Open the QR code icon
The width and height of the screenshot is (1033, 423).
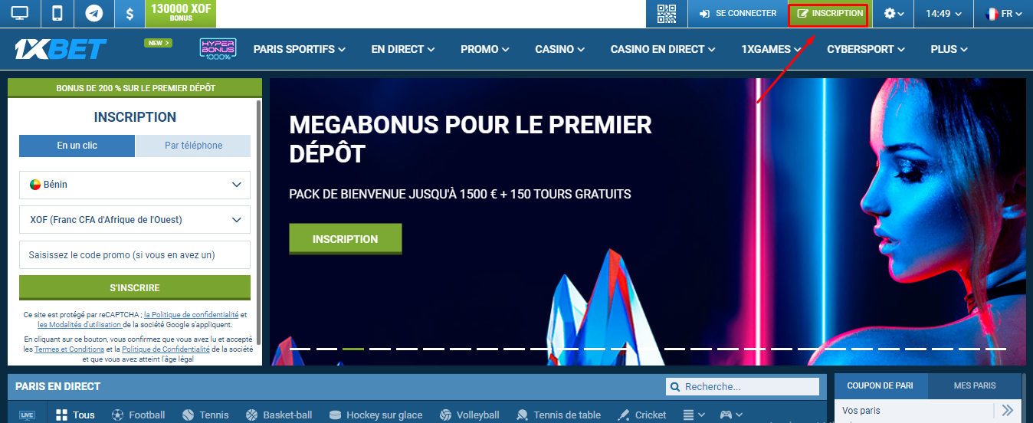[x=667, y=13]
